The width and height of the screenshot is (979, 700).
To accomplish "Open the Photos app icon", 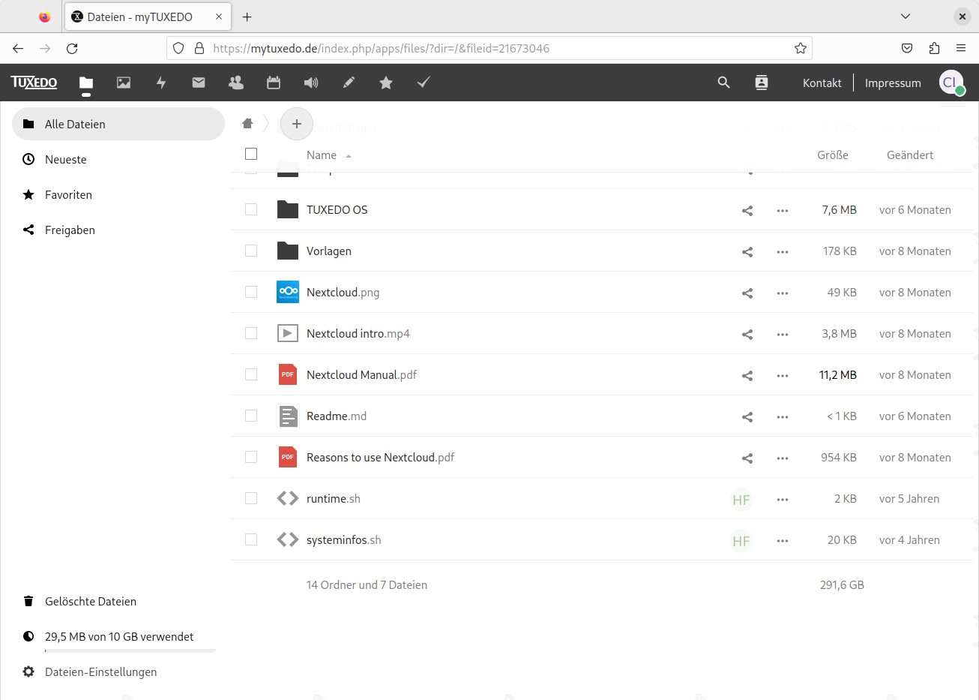I will click(124, 83).
